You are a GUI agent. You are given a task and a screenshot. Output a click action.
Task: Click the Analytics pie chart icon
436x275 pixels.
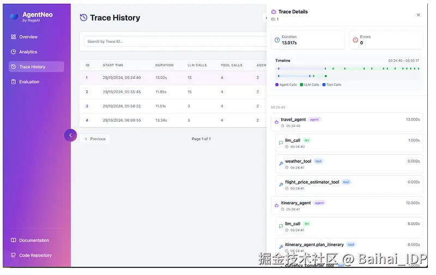pos(13,52)
